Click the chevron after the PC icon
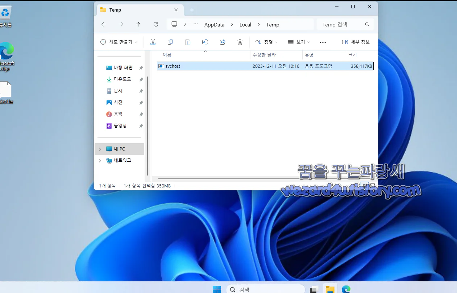This screenshot has width=457, height=293. 185,25
